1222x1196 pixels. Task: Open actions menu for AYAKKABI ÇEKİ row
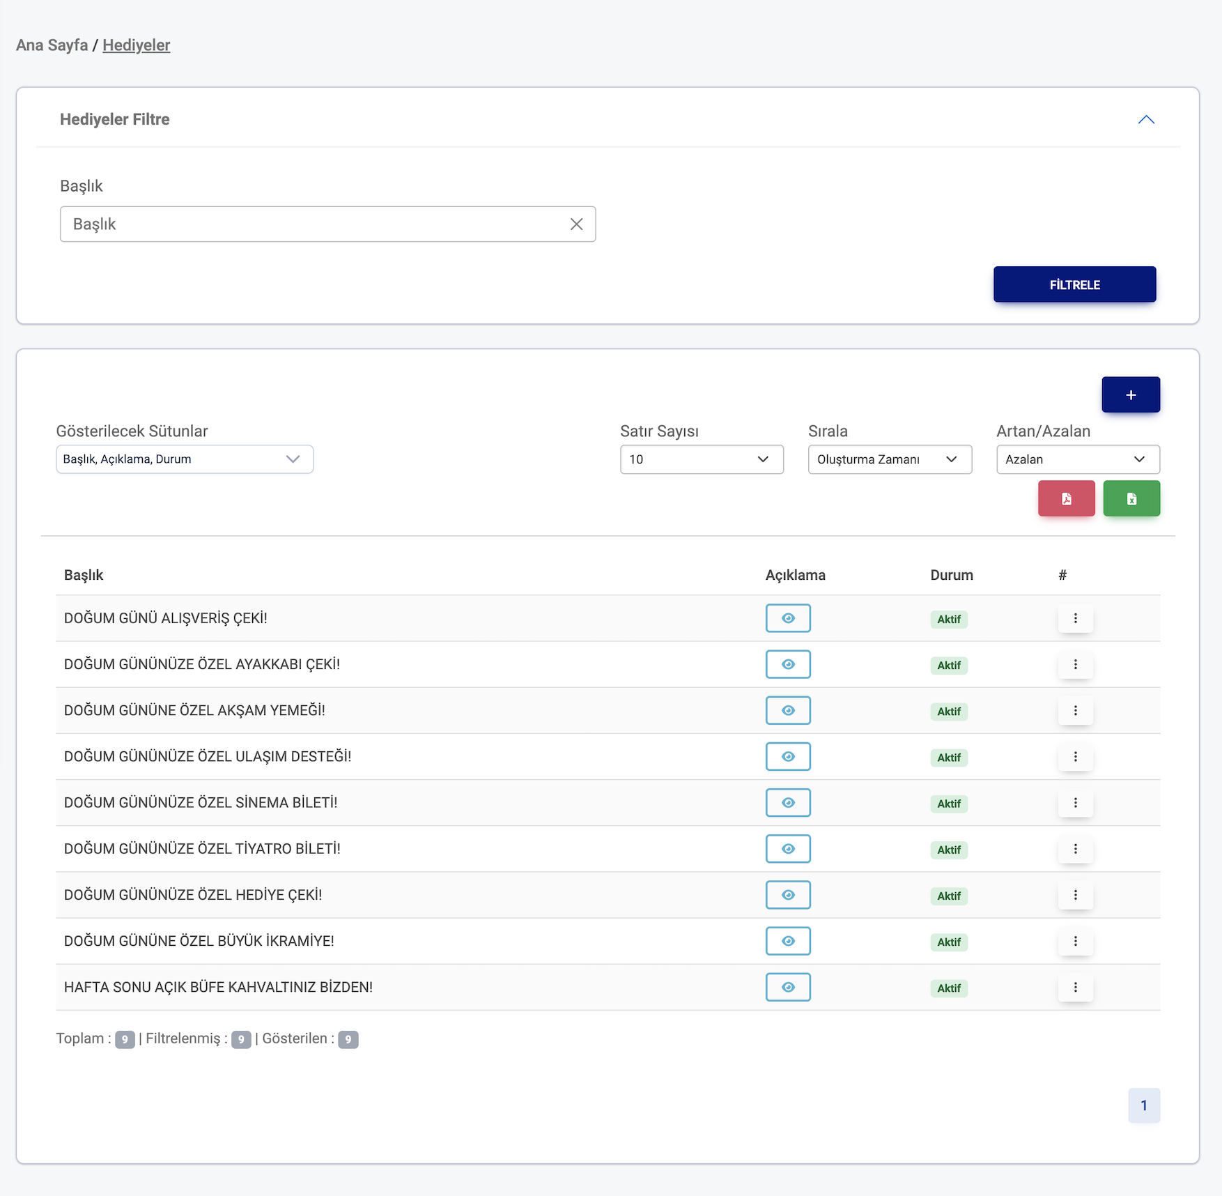coord(1075,664)
